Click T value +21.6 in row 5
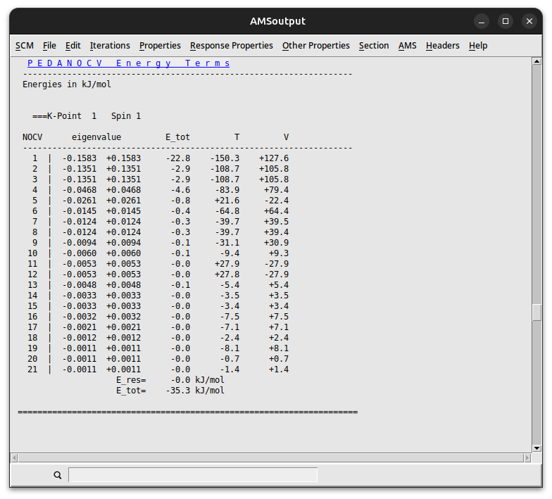This screenshot has width=552, height=499. click(227, 201)
